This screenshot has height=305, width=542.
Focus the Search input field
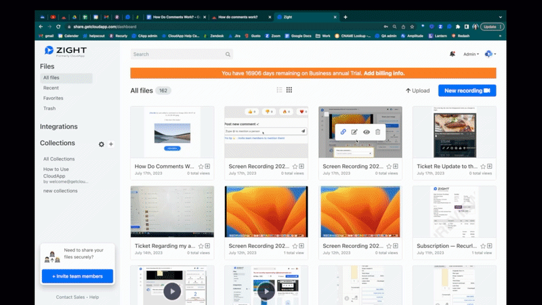coord(182,54)
